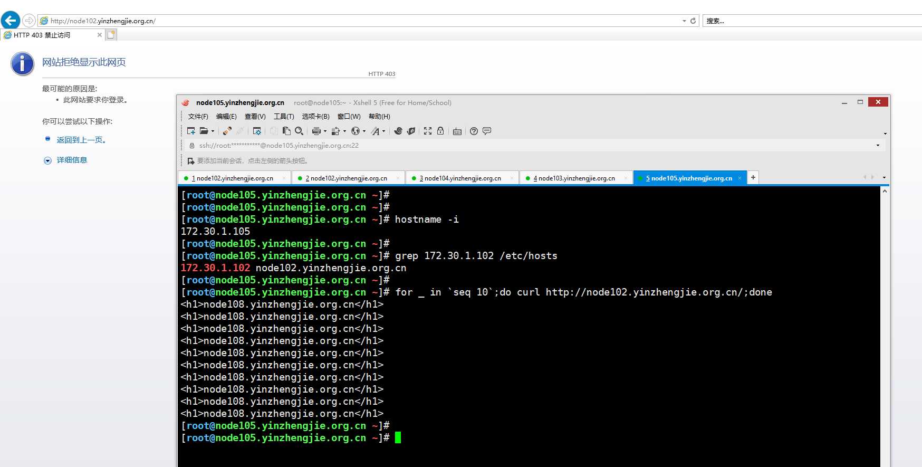Click the 网站拒绝显示此网页 heading

(84, 62)
